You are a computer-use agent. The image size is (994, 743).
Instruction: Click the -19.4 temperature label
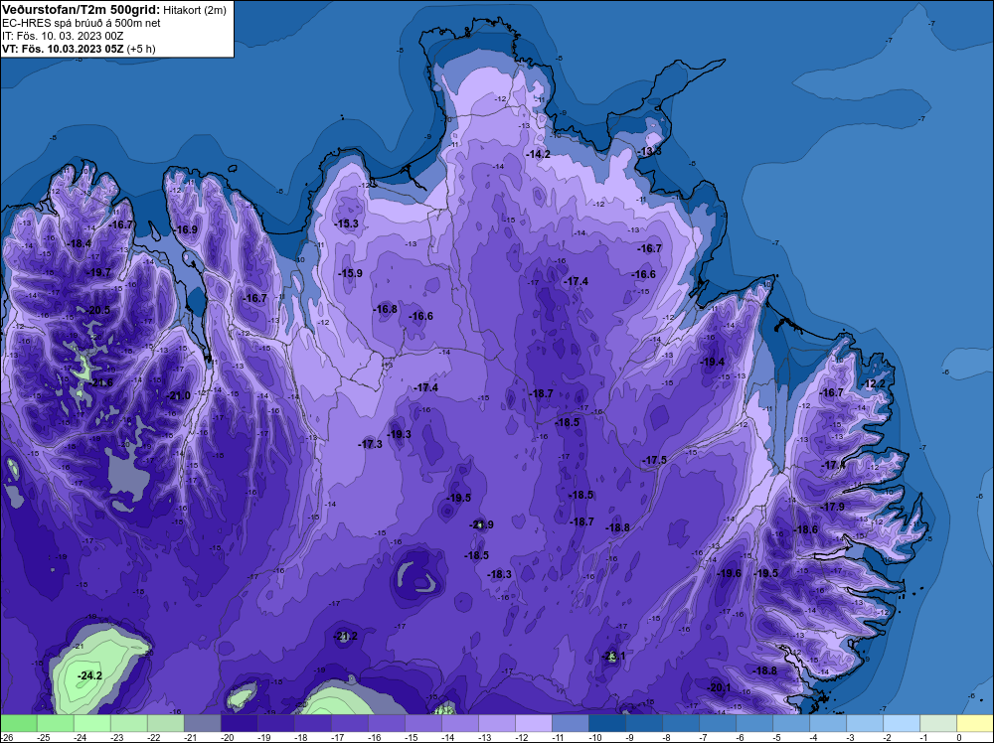pyautogui.click(x=713, y=363)
